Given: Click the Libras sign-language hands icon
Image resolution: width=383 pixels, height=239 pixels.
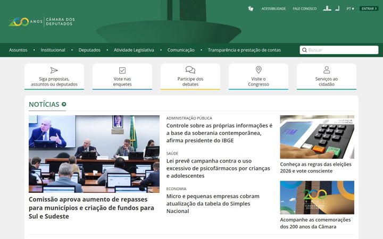Looking at the screenshot, I should point(251,8).
